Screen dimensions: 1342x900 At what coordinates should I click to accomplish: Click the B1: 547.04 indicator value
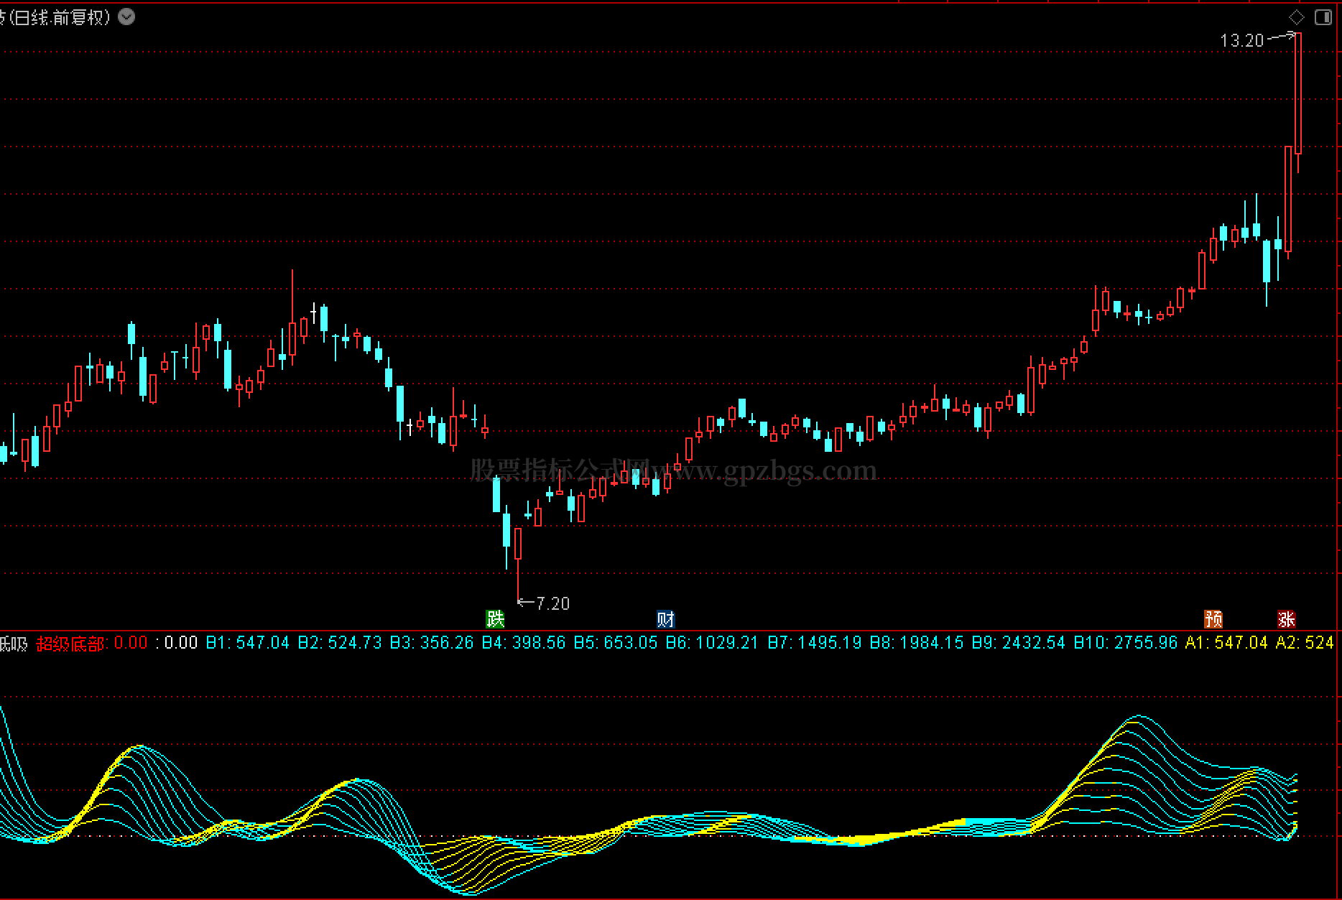click(x=248, y=643)
